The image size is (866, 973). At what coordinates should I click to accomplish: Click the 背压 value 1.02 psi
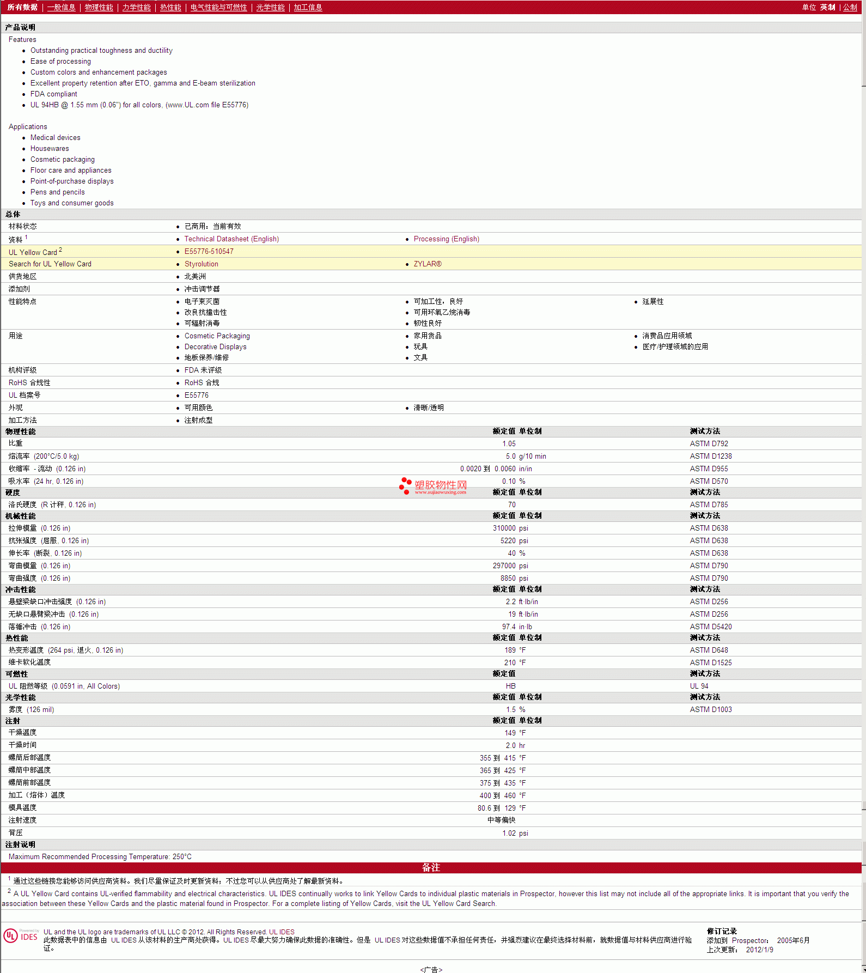(x=515, y=834)
